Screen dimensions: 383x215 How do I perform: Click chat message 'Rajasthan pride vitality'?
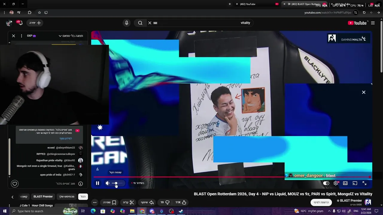pyautogui.click(x=59, y=160)
